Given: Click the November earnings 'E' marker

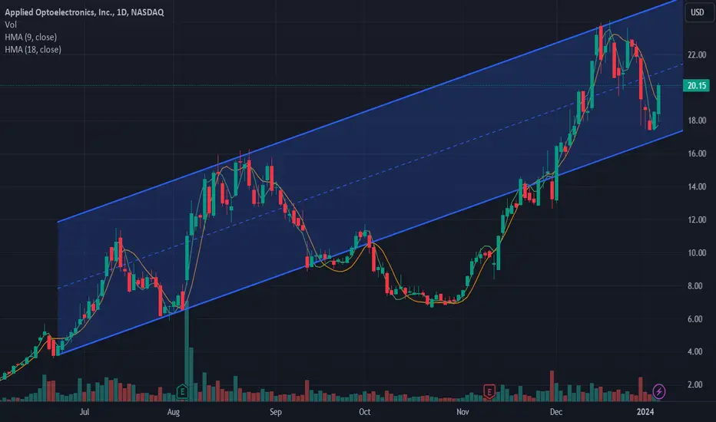Looking at the screenshot, I should click(489, 391).
